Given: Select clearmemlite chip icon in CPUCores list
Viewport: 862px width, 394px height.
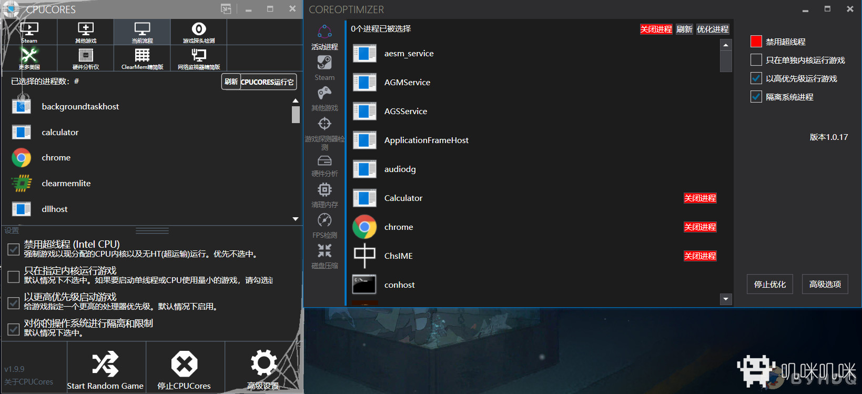Looking at the screenshot, I should coord(22,183).
